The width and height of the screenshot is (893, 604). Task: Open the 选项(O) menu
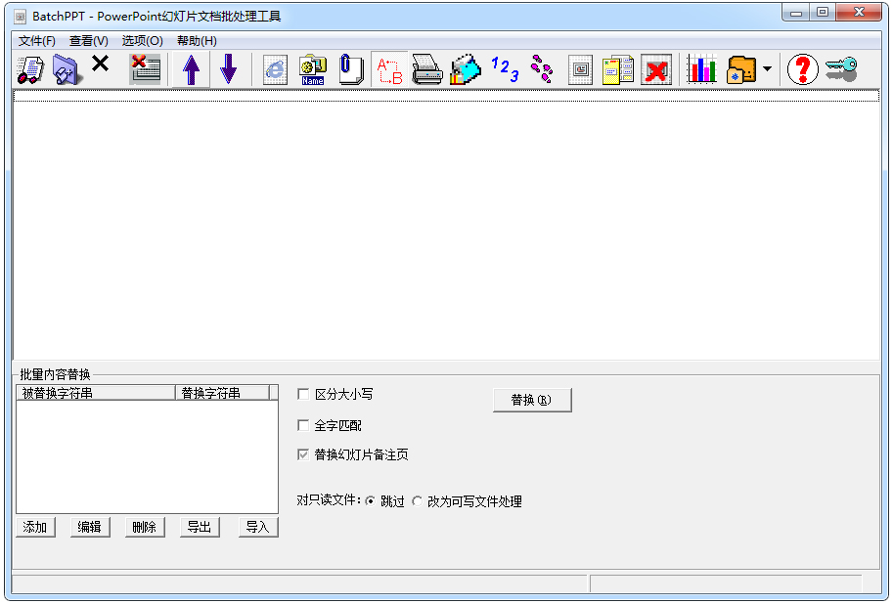143,41
